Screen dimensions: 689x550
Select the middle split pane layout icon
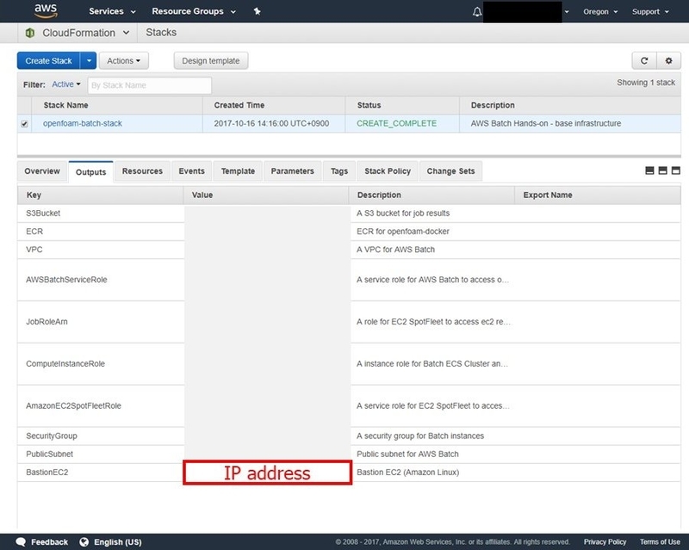pos(662,170)
